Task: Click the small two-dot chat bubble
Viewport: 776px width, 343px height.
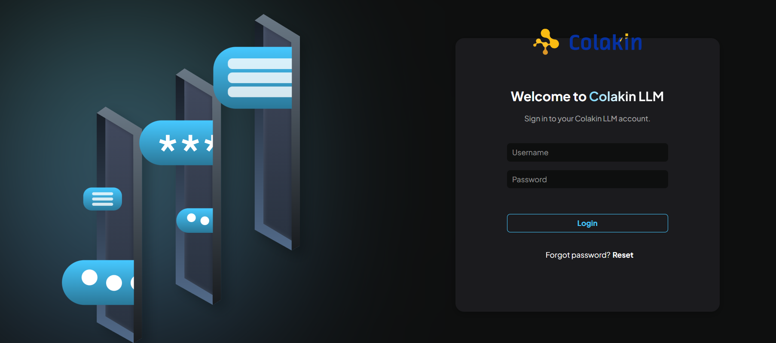Action: (x=195, y=220)
